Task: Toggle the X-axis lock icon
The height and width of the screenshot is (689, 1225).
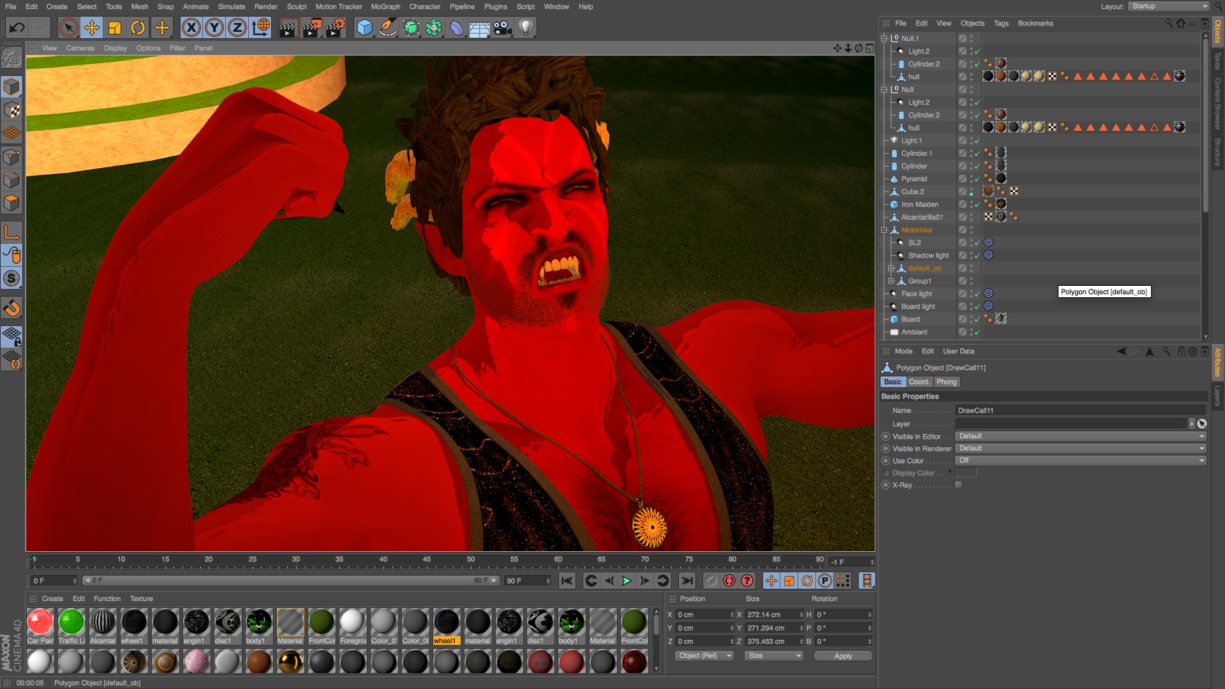Action: coord(191,27)
